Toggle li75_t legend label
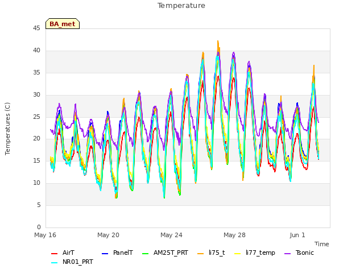The height and width of the screenshot is (273, 364). click(217, 253)
